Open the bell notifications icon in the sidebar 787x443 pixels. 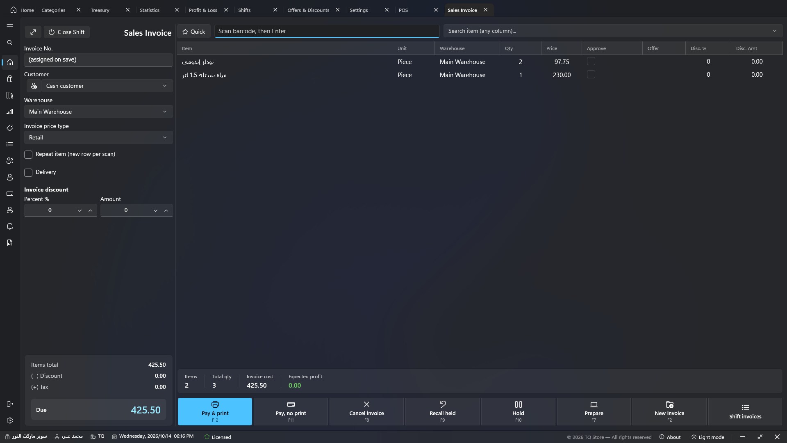coord(10,226)
